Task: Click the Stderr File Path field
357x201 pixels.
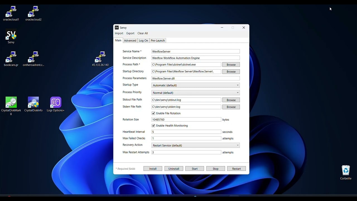Action: point(186,107)
